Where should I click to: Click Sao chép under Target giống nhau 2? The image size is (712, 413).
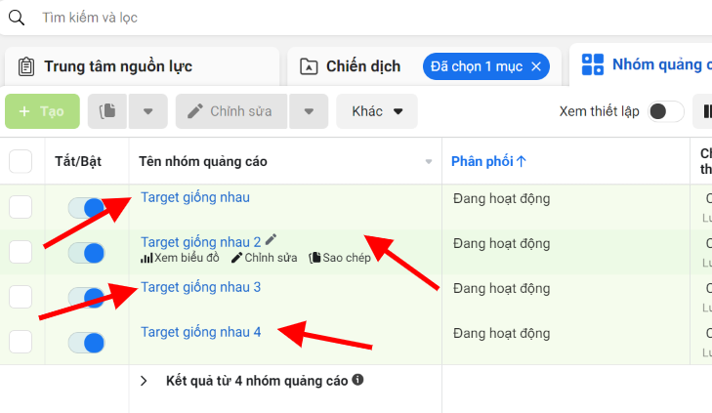tap(340, 258)
